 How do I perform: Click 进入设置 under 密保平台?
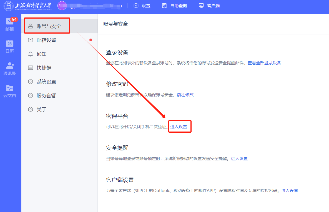[x=179, y=127]
